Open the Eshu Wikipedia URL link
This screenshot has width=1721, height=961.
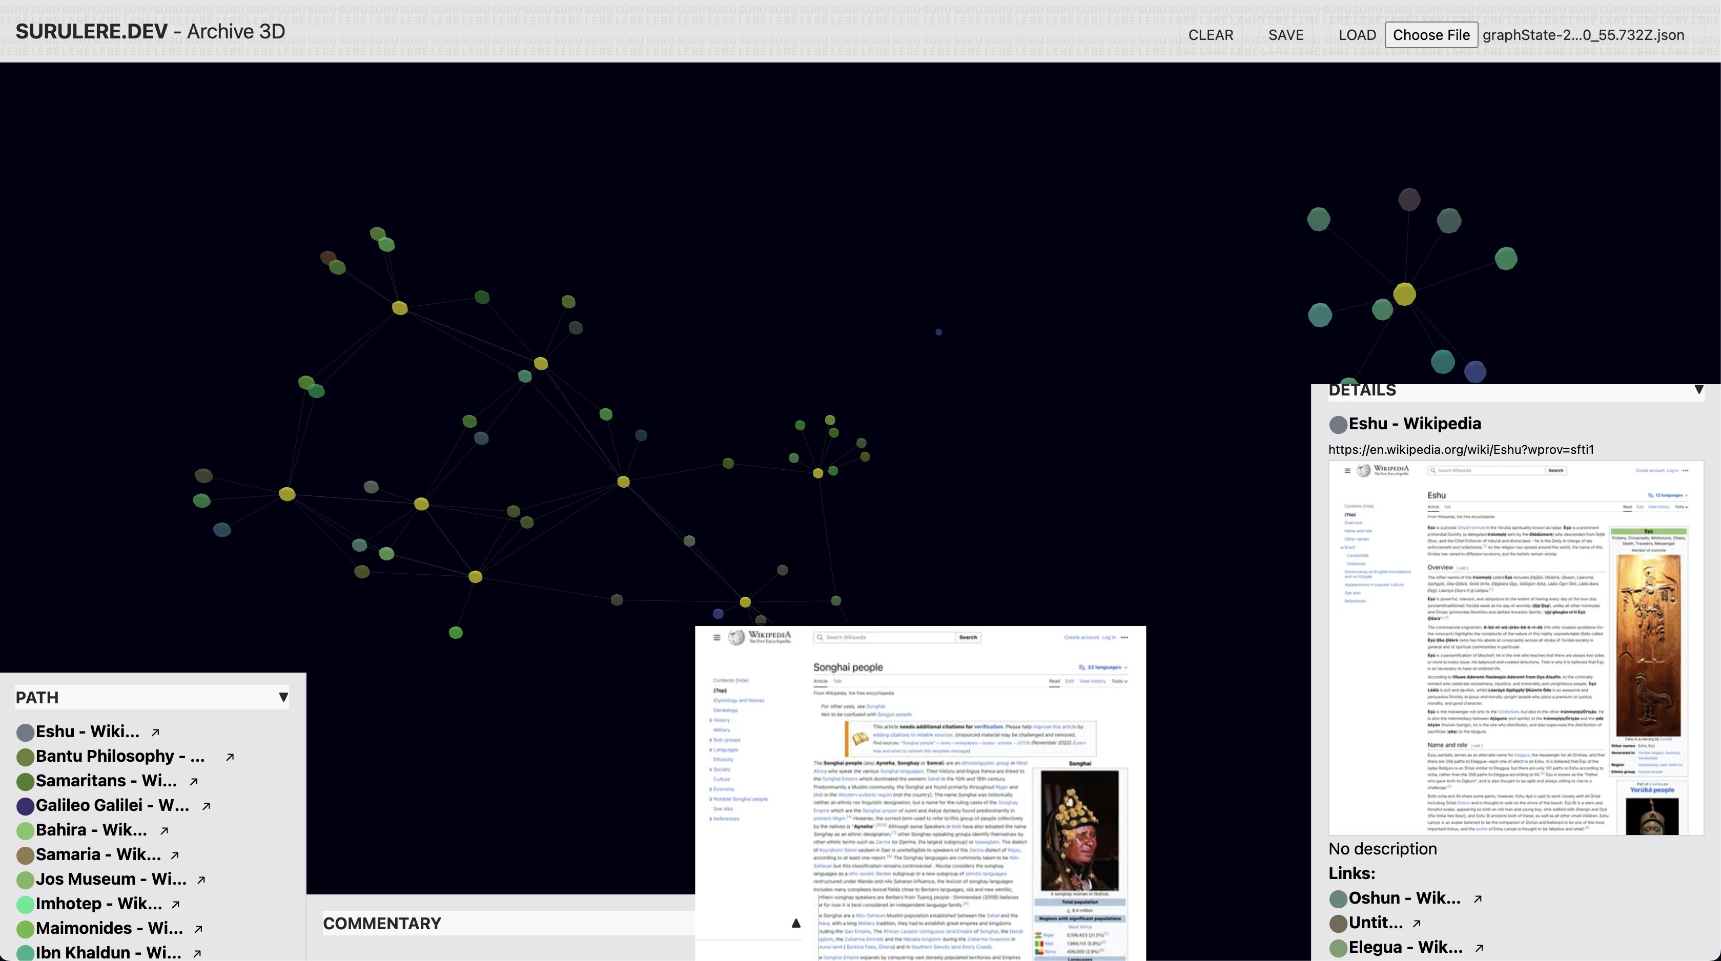1461,449
